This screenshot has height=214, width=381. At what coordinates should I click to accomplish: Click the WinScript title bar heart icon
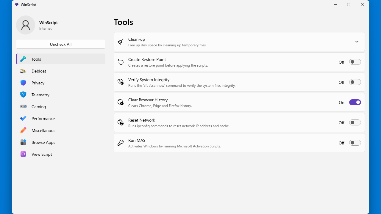click(17, 4)
